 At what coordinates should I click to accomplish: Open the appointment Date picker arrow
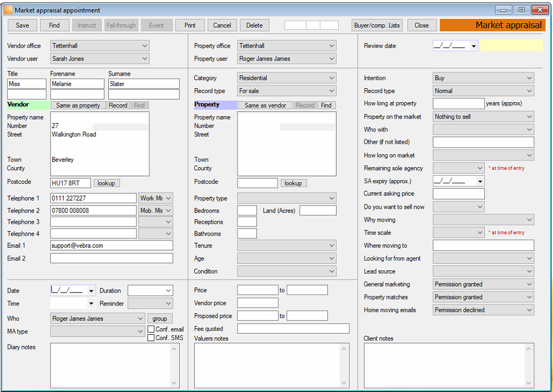pyautogui.click(x=91, y=291)
